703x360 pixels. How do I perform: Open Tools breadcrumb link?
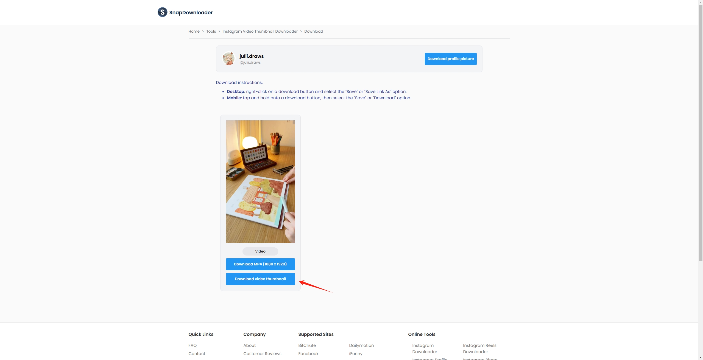coord(211,31)
